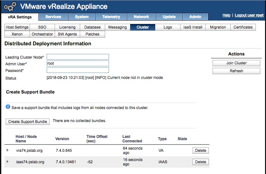The width and height of the screenshot is (266, 174).
Task: Open the Help link
Action: tap(227, 15)
